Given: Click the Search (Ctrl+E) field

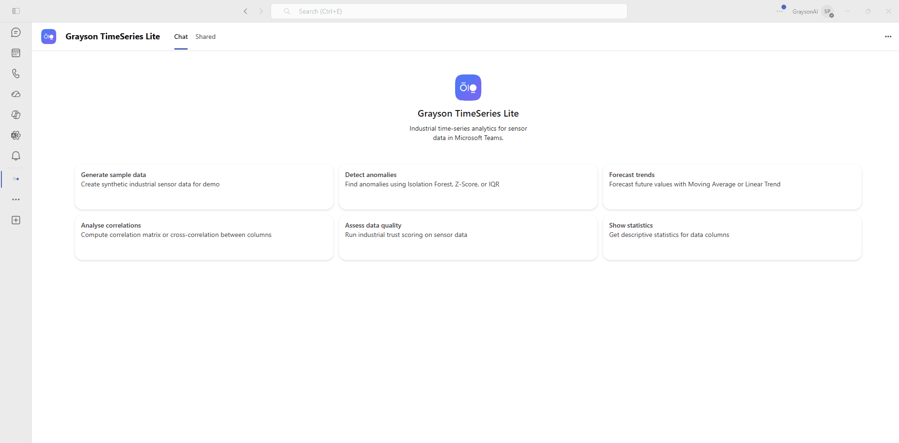Looking at the screenshot, I should click(449, 11).
